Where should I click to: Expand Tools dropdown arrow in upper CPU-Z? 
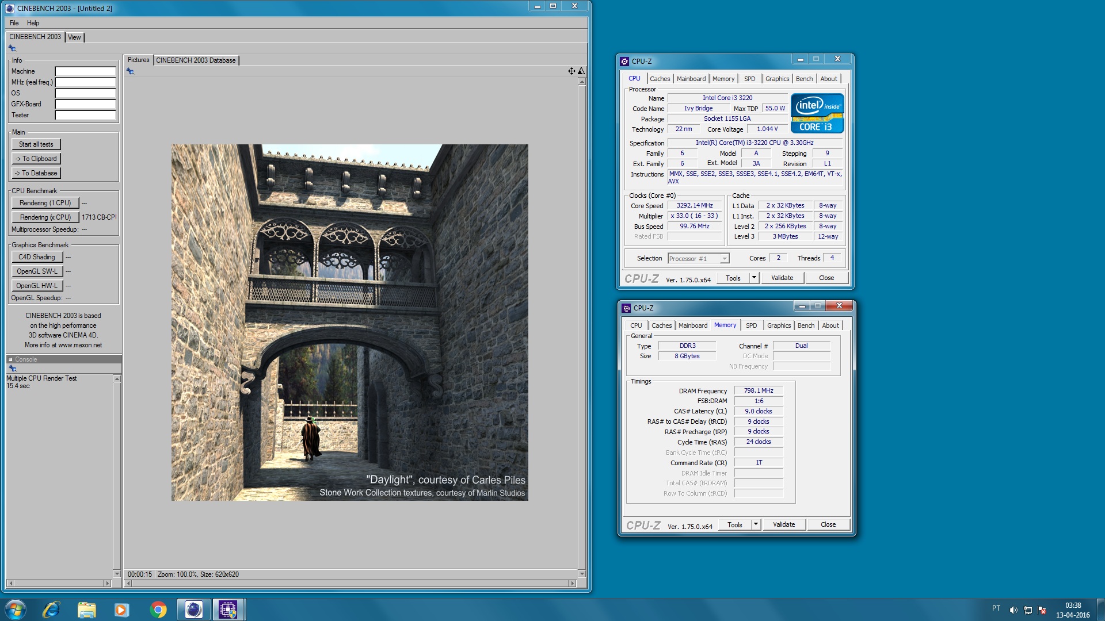(x=754, y=278)
